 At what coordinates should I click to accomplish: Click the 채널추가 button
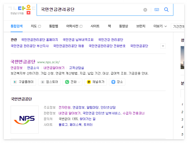click(95, 82)
